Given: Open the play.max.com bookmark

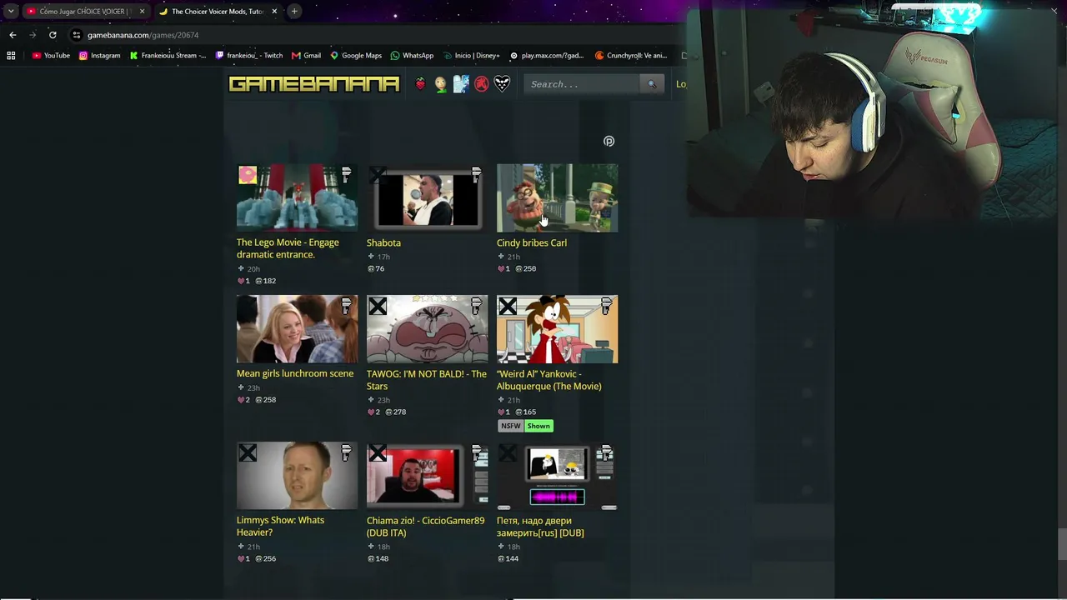Looking at the screenshot, I should [547, 56].
